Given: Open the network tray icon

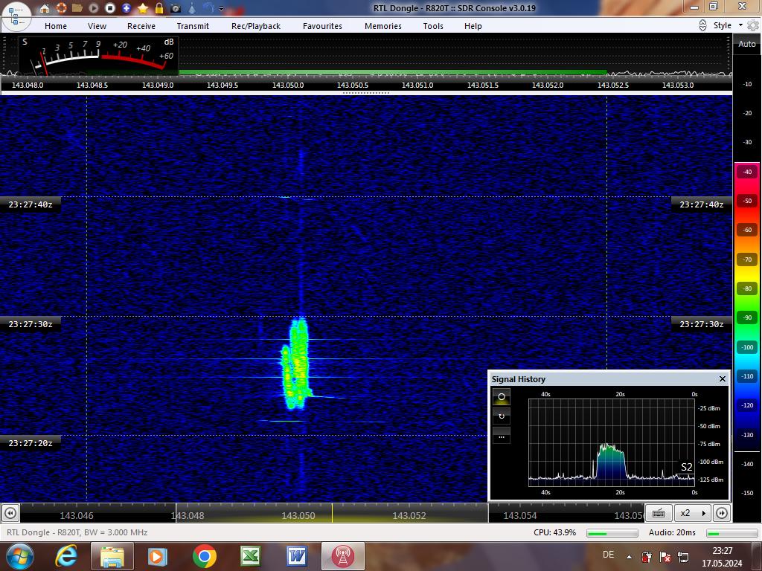Looking at the screenshot, I should point(683,557).
